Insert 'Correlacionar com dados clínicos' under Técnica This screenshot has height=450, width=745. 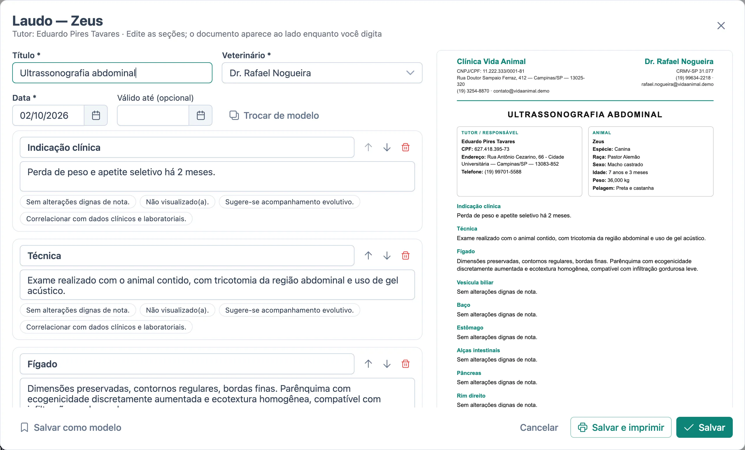tap(106, 327)
